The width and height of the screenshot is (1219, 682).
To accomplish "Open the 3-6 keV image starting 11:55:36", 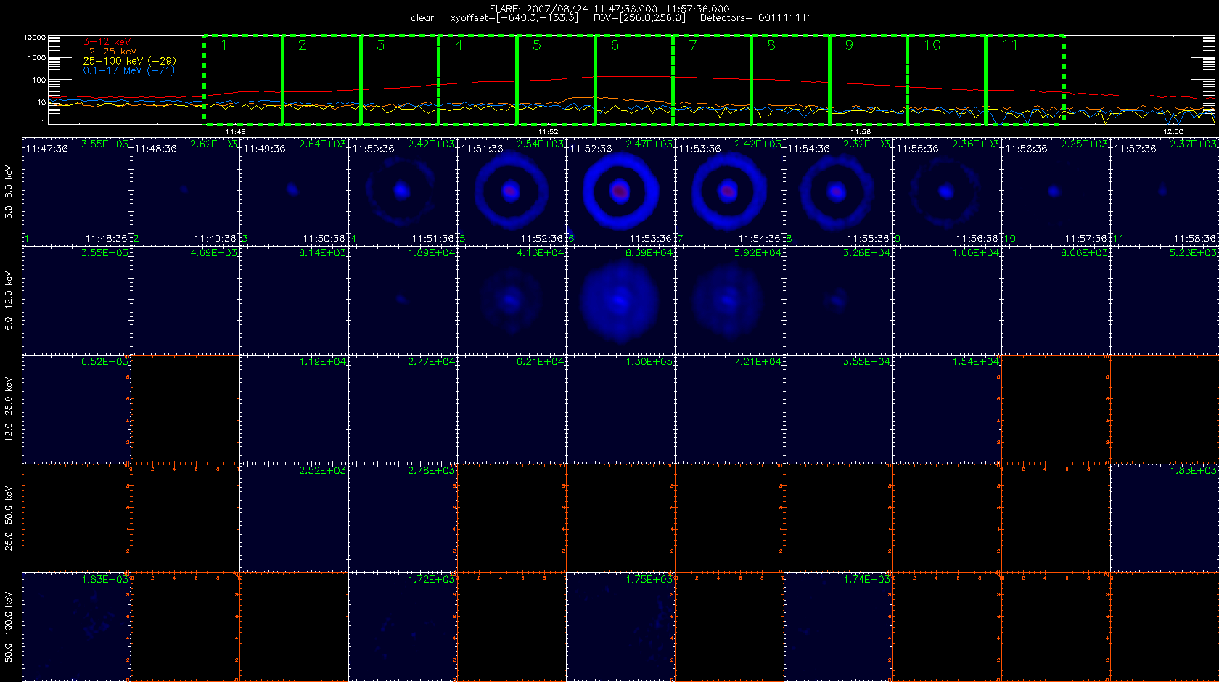I will pos(947,192).
